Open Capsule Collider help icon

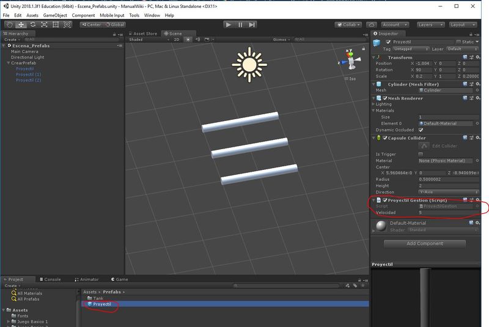tap(465, 138)
